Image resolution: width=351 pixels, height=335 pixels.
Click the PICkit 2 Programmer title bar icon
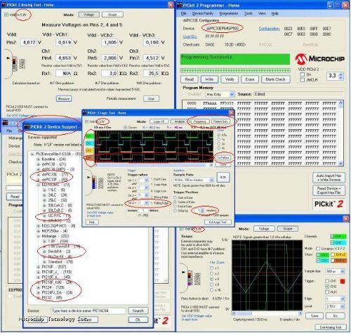click(x=179, y=5)
